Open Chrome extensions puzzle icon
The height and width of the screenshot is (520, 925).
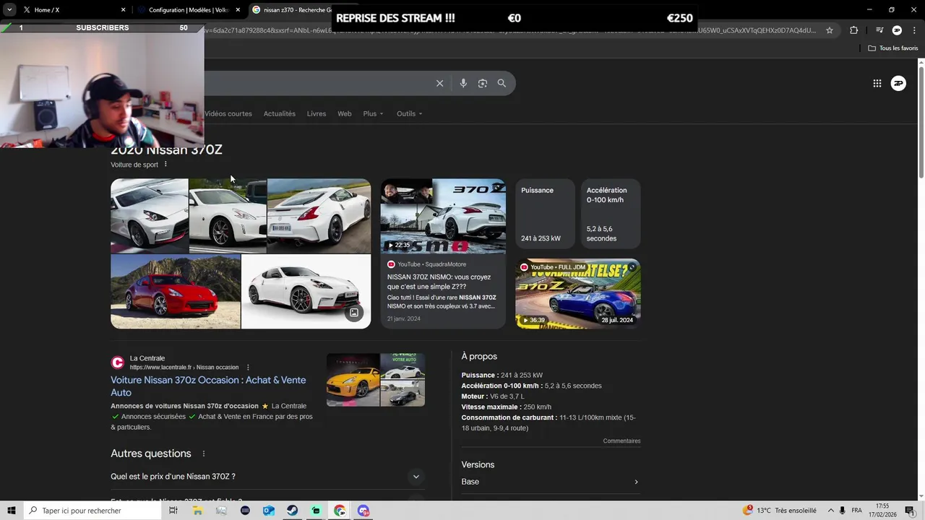(854, 30)
